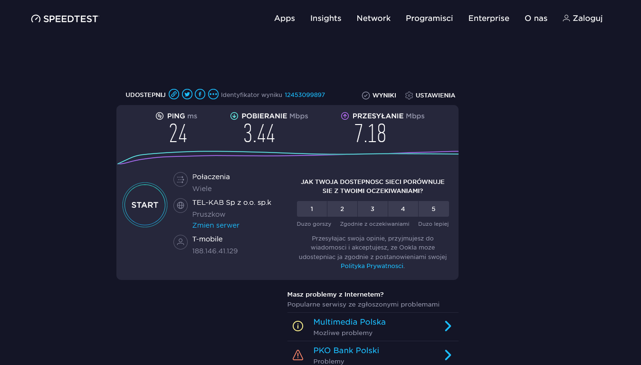
Task: Click the PRZESYŁANIE upload arrow icon
Action: (x=344, y=115)
